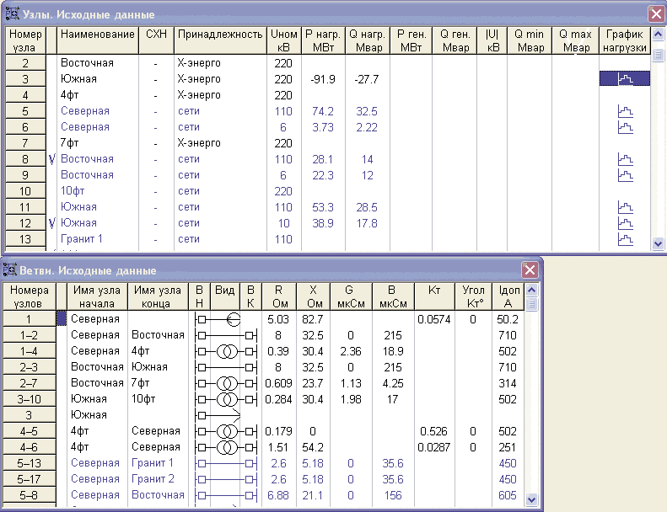Toggle the check mark on node 8

click(51, 159)
